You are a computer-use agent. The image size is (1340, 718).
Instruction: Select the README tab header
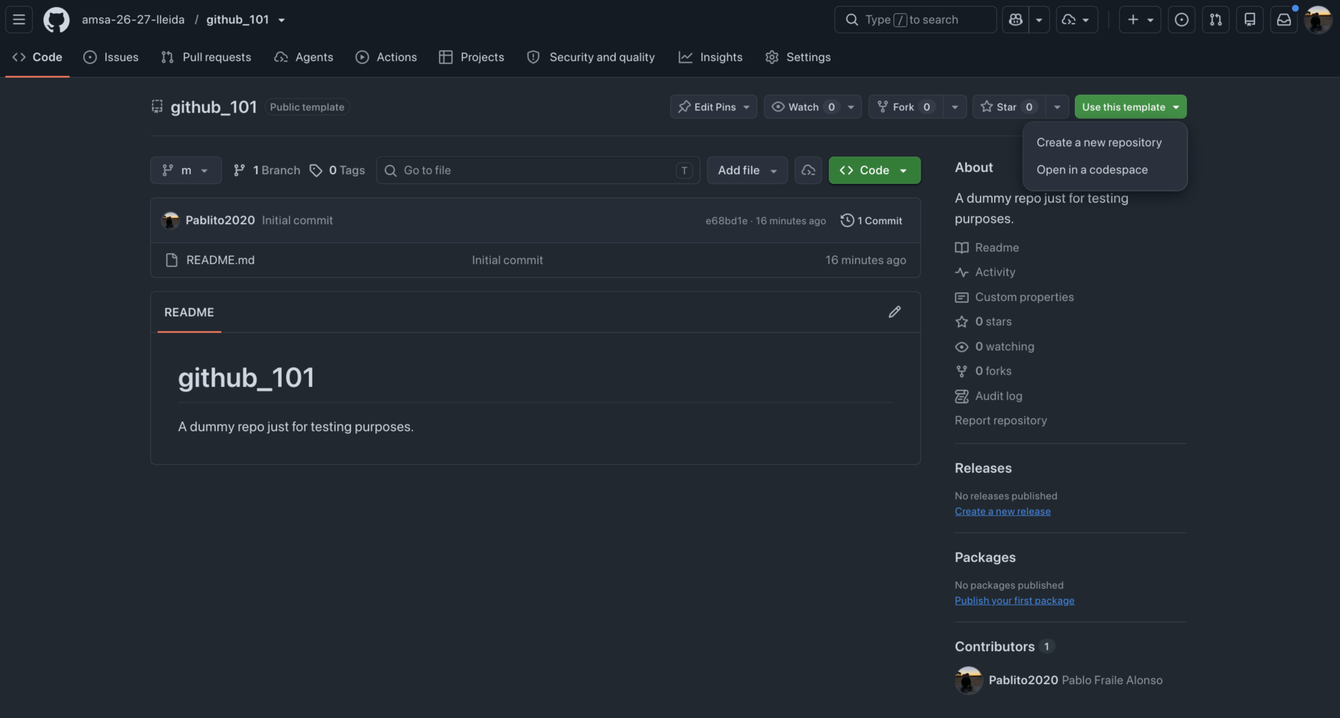click(189, 312)
